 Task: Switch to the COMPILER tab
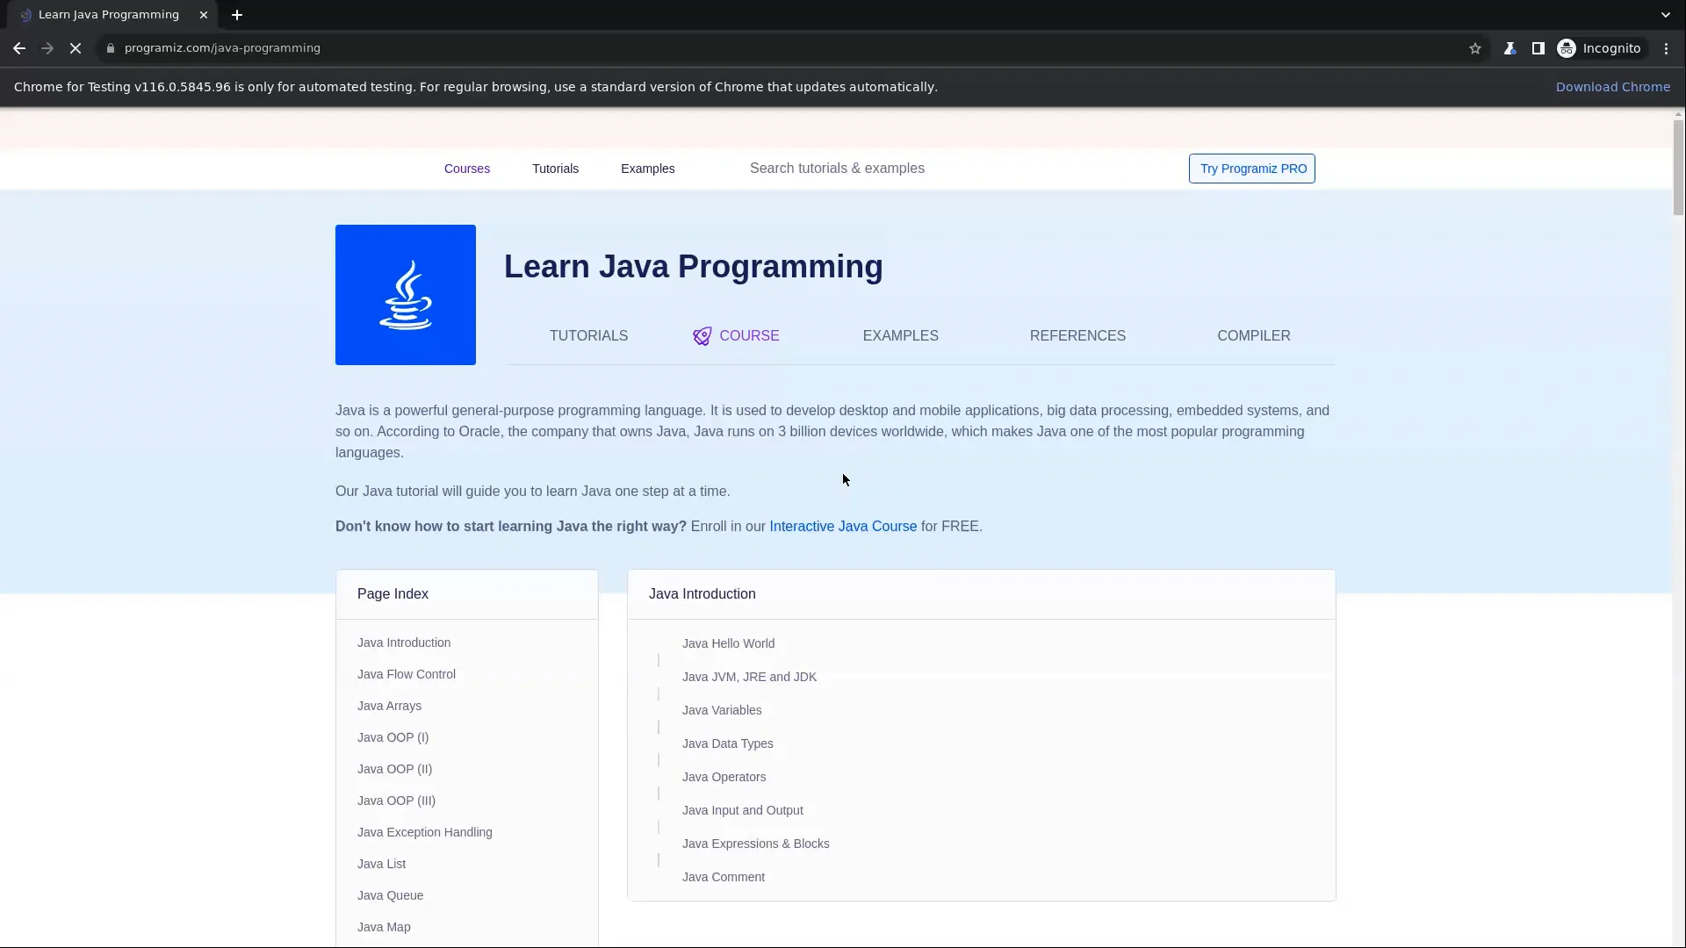point(1254,335)
